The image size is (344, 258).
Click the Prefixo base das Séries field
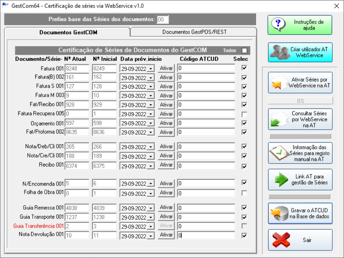[162, 20]
